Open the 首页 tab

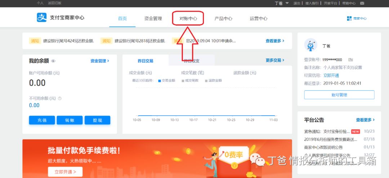pyautogui.click(x=122, y=19)
